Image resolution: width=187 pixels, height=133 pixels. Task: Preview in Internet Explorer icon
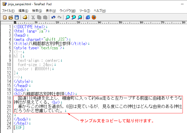(88, 17)
